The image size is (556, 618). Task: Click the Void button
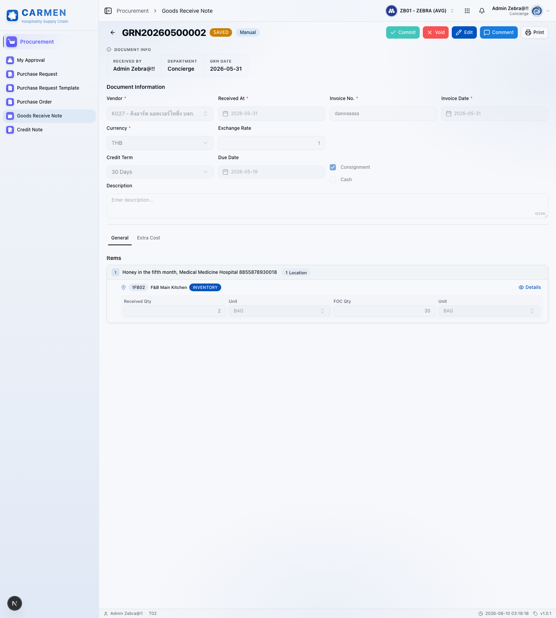coord(436,32)
